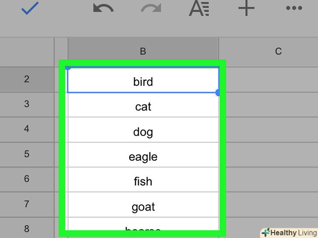This screenshot has height=238, width=318.
Task: Select row 3 header
Action: 27,104
